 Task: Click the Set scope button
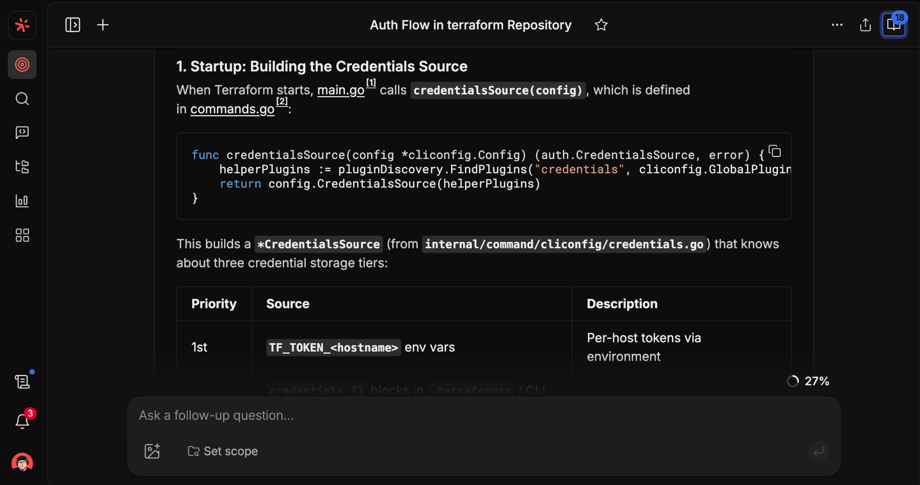(x=223, y=451)
